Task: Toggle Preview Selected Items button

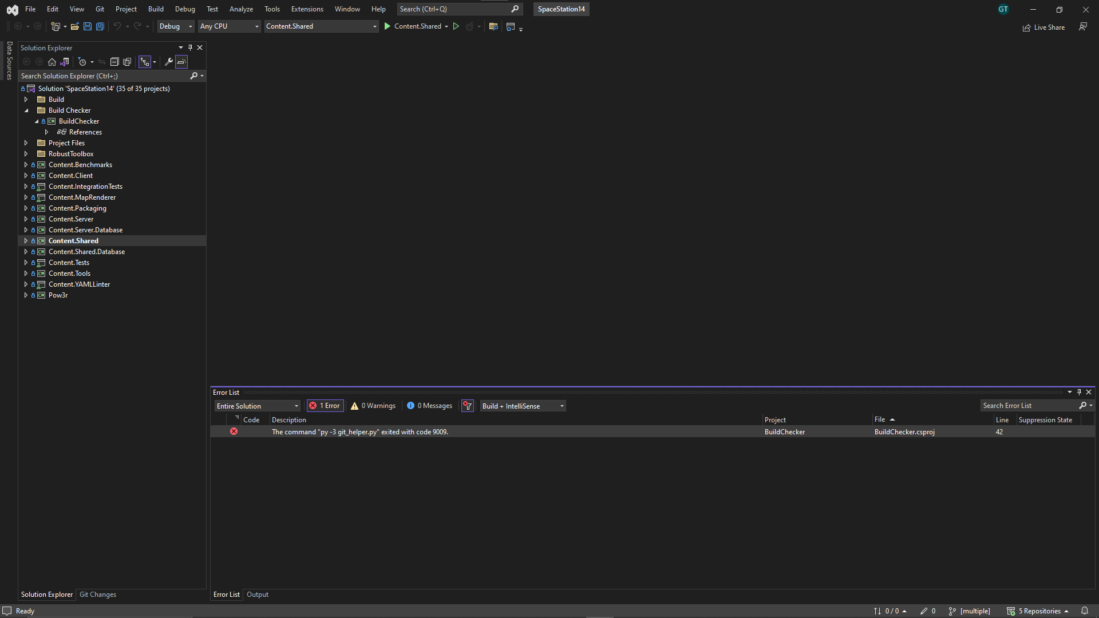Action: point(181,62)
